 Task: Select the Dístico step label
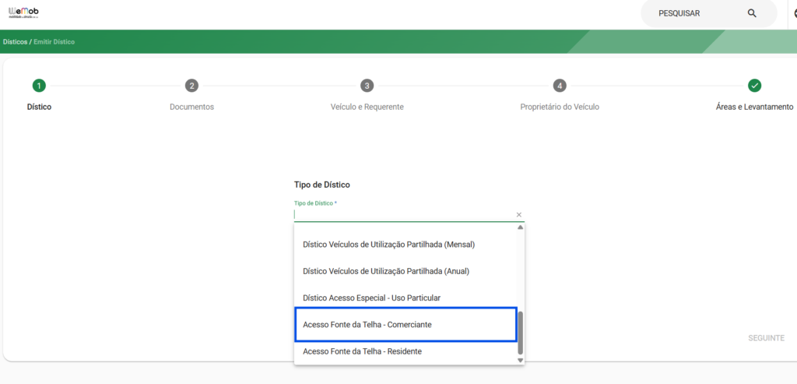click(39, 107)
